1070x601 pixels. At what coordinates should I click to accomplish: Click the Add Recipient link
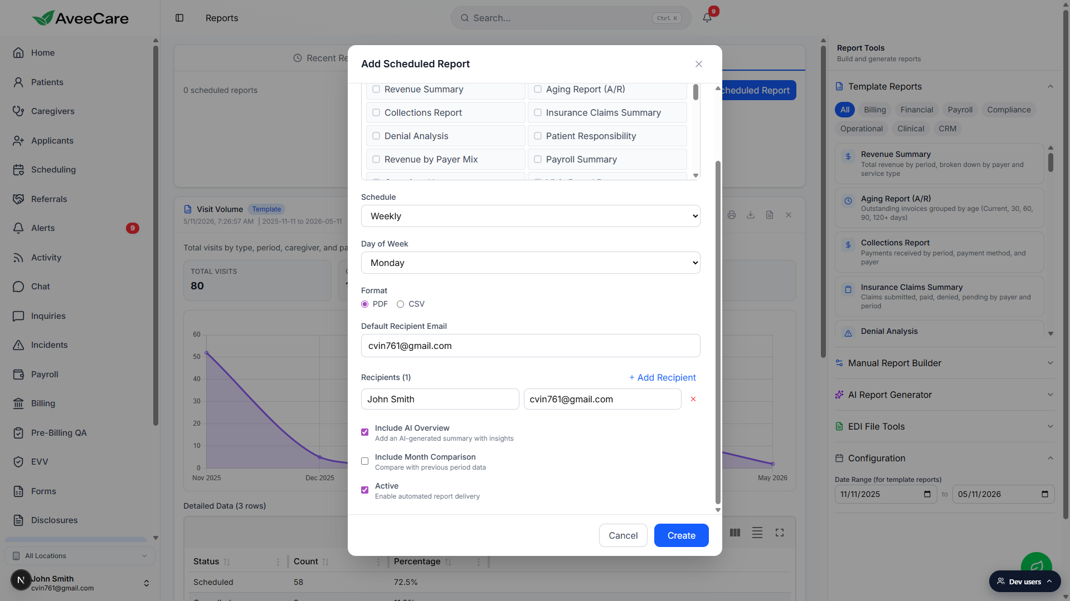(x=663, y=377)
